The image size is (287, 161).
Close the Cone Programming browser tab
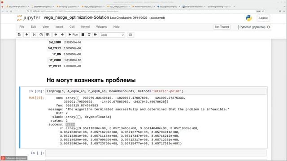click(x=230, y=7)
